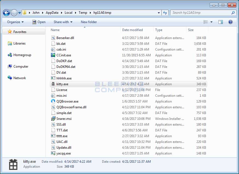Select the UAC.dll file icon
The width and height of the screenshot is (239, 174).
pyautogui.click(x=53, y=142)
